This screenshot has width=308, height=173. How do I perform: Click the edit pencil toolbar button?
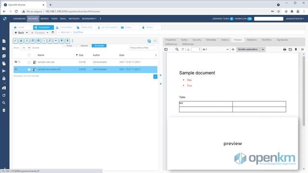[15, 40]
